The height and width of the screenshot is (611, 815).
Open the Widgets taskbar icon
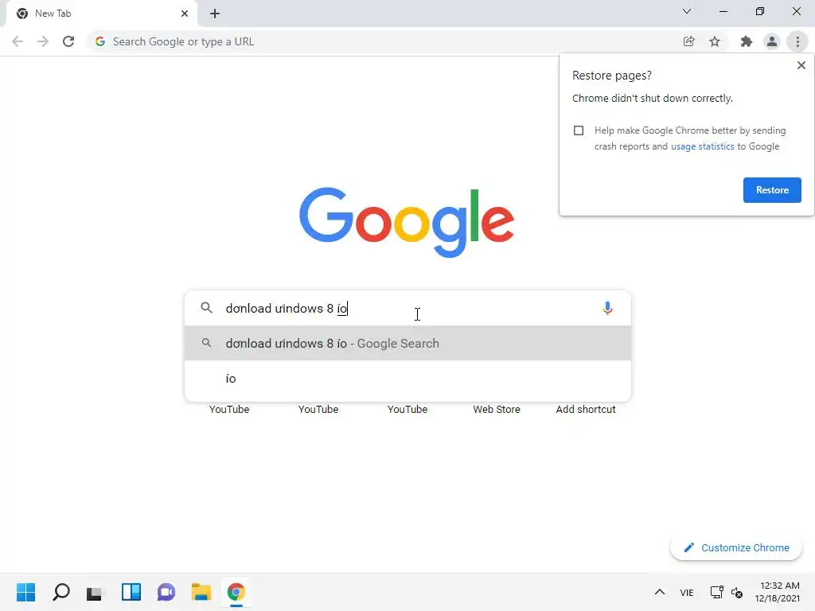[x=131, y=592]
